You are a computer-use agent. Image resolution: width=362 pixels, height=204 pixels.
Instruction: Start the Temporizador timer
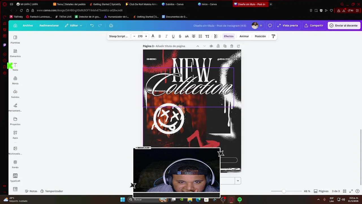pyautogui.click(x=51, y=191)
